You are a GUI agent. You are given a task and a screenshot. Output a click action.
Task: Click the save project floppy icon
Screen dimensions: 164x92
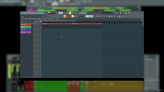(126, 13)
